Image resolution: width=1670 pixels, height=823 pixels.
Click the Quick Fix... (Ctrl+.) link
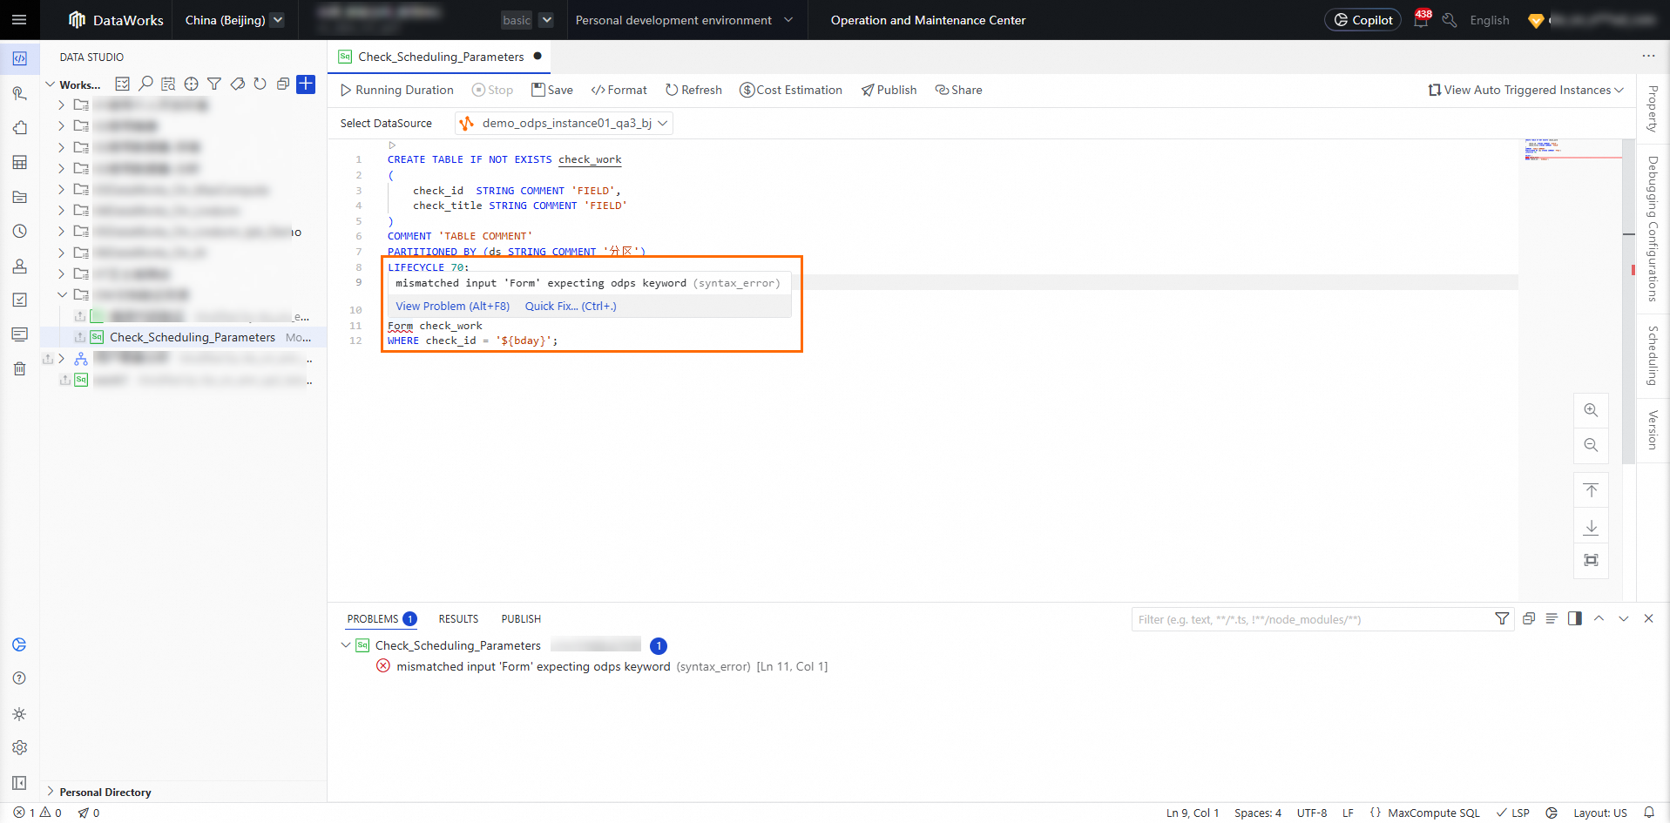[x=571, y=307]
